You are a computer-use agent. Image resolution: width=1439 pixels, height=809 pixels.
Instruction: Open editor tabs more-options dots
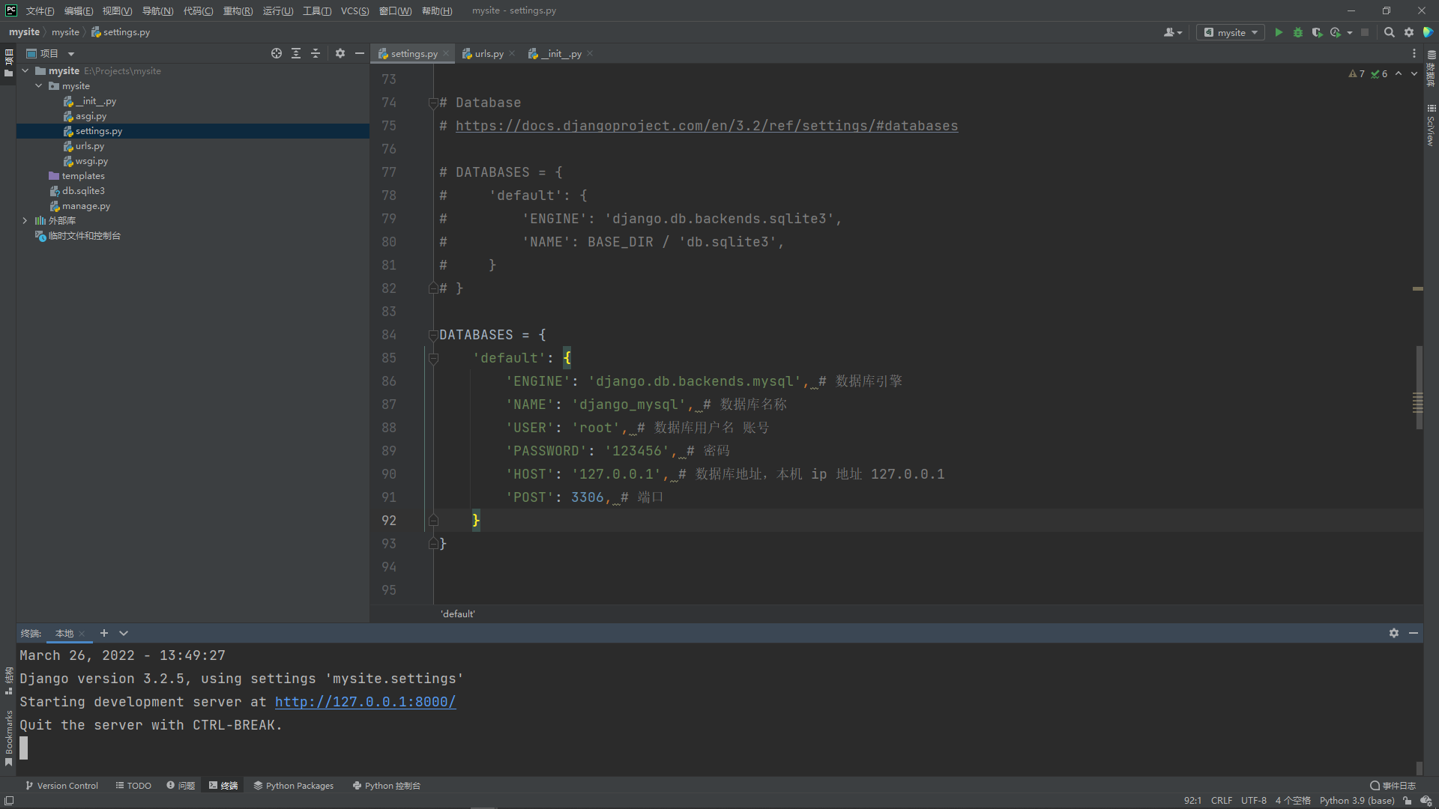[x=1414, y=53]
